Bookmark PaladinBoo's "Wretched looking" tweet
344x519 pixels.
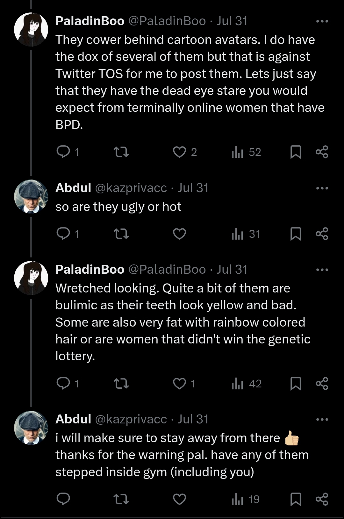click(296, 384)
